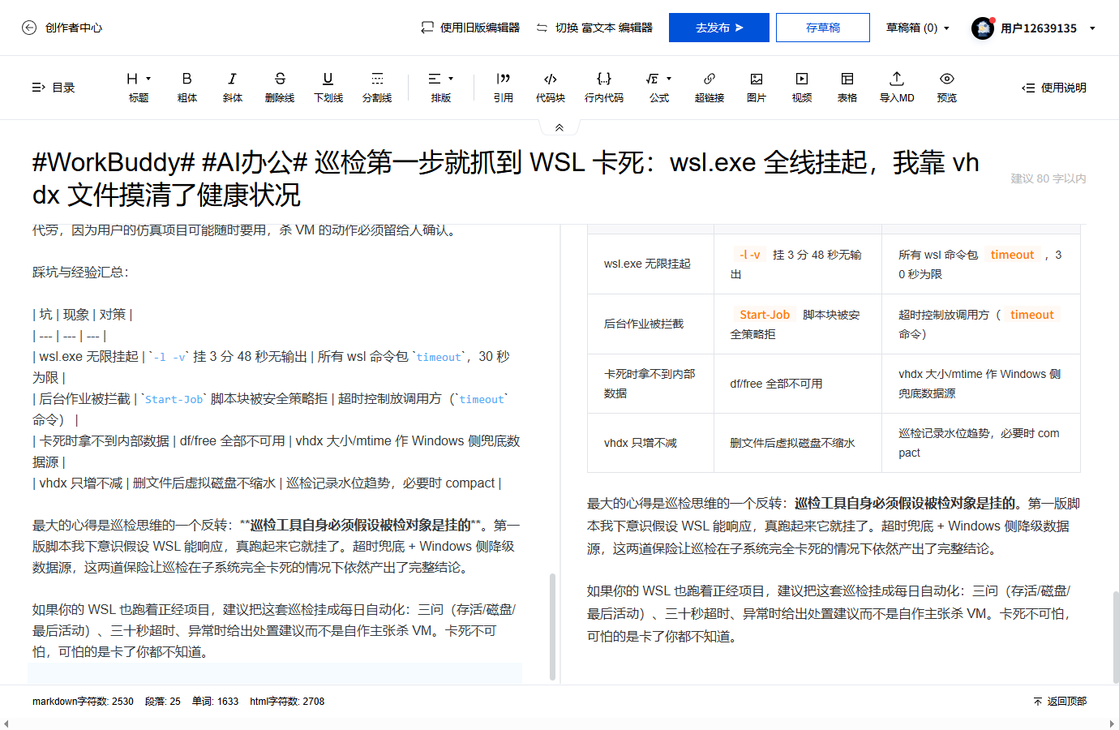Insert an 图片 image
The image size is (1119, 730).
(x=757, y=88)
